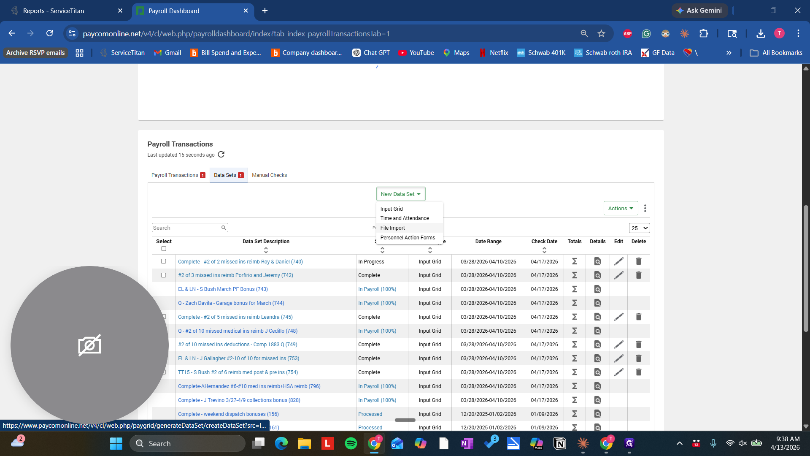Image resolution: width=810 pixels, height=456 pixels.
Task: View details icon for data set 742
Action: click(597, 275)
